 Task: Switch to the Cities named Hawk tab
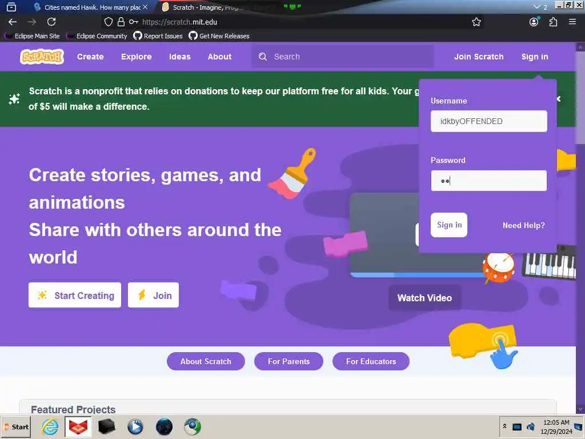click(90, 7)
